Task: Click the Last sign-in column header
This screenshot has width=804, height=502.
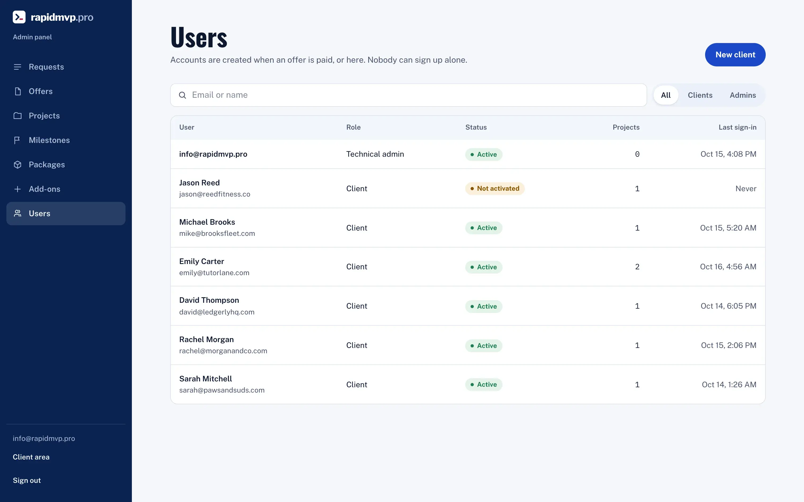Action: click(x=738, y=127)
